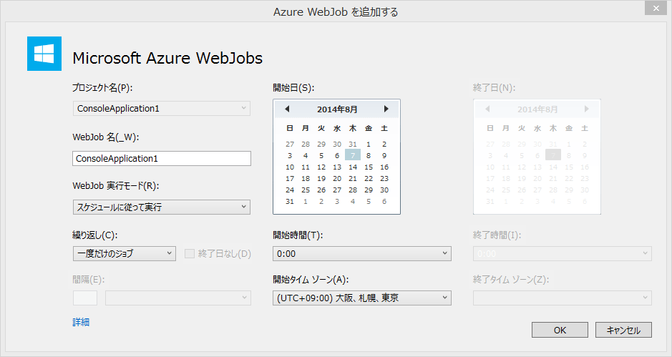Open the WebJob 実行モード dropdown
Image resolution: width=672 pixels, height=357 pixels.
click(162, 207)
